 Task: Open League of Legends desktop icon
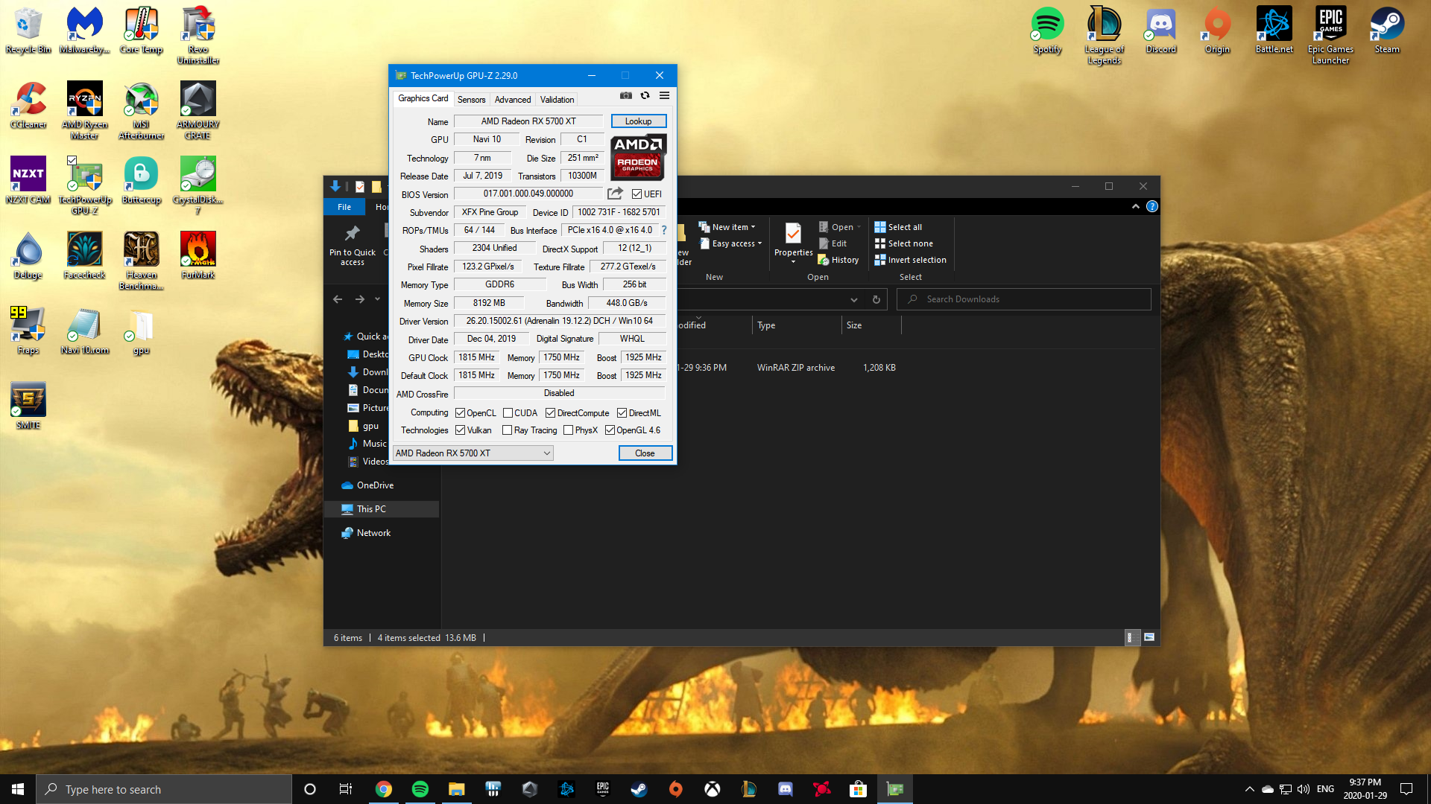[1104, 36]
